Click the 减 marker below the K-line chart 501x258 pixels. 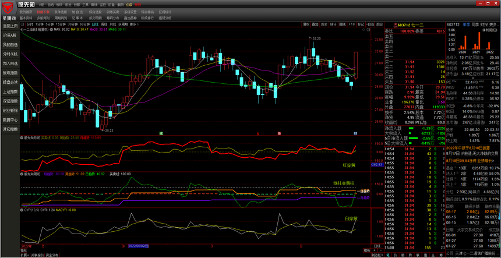tap(161, 133)
